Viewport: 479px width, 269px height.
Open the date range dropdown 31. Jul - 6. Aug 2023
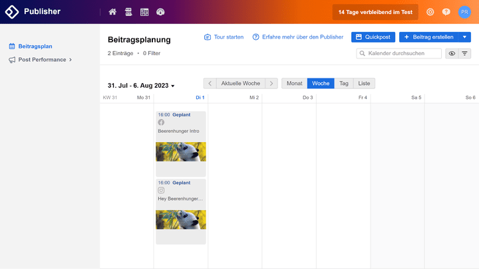(x=141, y=86)
